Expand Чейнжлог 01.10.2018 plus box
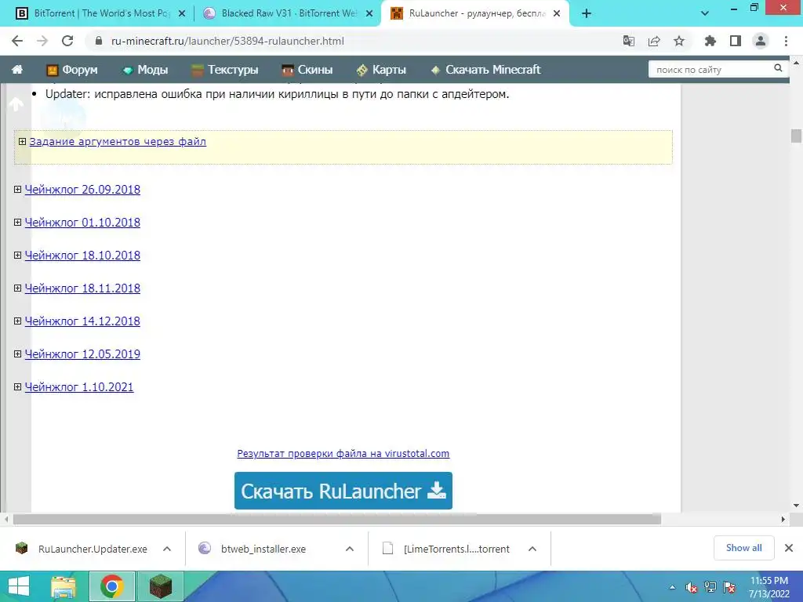 [x=17, y=222]
